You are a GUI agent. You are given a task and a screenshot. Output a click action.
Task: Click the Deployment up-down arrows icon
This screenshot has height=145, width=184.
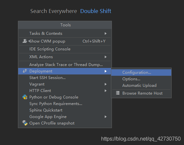(25, 71)
